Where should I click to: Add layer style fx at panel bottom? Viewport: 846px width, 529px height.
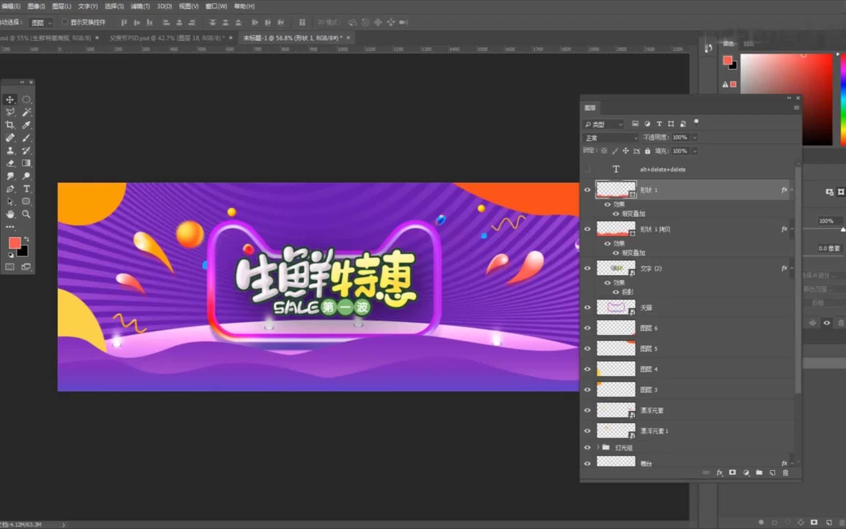pos(719,473)
